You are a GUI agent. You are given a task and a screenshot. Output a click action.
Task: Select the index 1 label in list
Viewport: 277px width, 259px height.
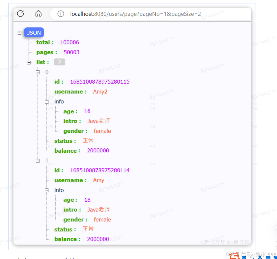click(x=47, y=160)
